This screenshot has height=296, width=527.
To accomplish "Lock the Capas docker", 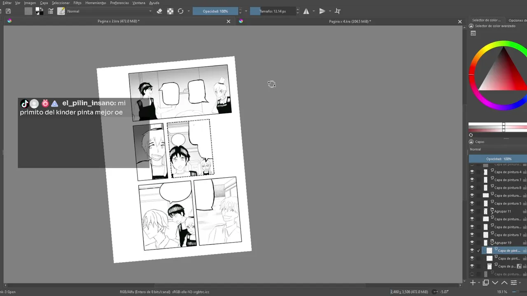I will 471,141.
